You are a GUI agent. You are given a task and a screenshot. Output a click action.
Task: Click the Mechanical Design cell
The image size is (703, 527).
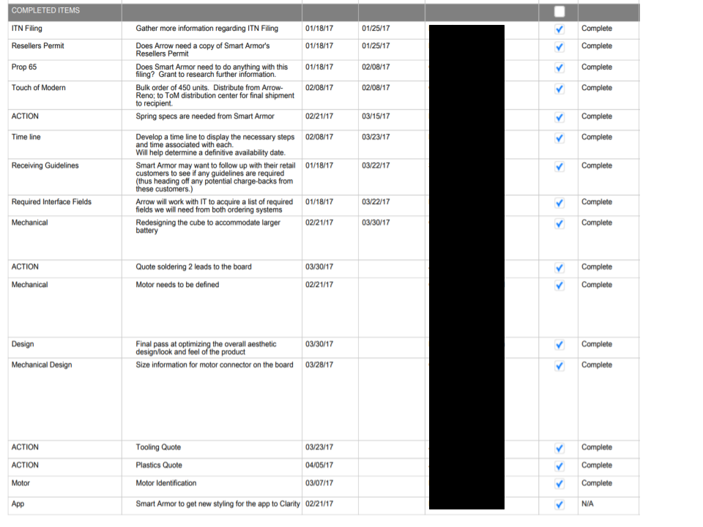click(64, 399)
